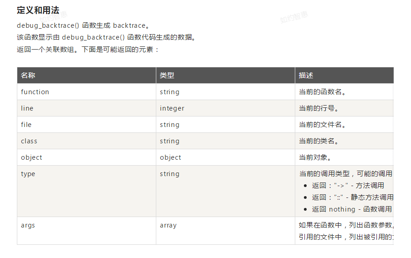Image resolution: width=411 pixels, height=258 pixels.
Task: Click the bullet item for "::" 静态方法调用
Action: [x=352, y=197]
